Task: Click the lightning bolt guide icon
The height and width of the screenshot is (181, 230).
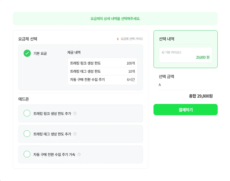Action: click(x=118, y=39)
